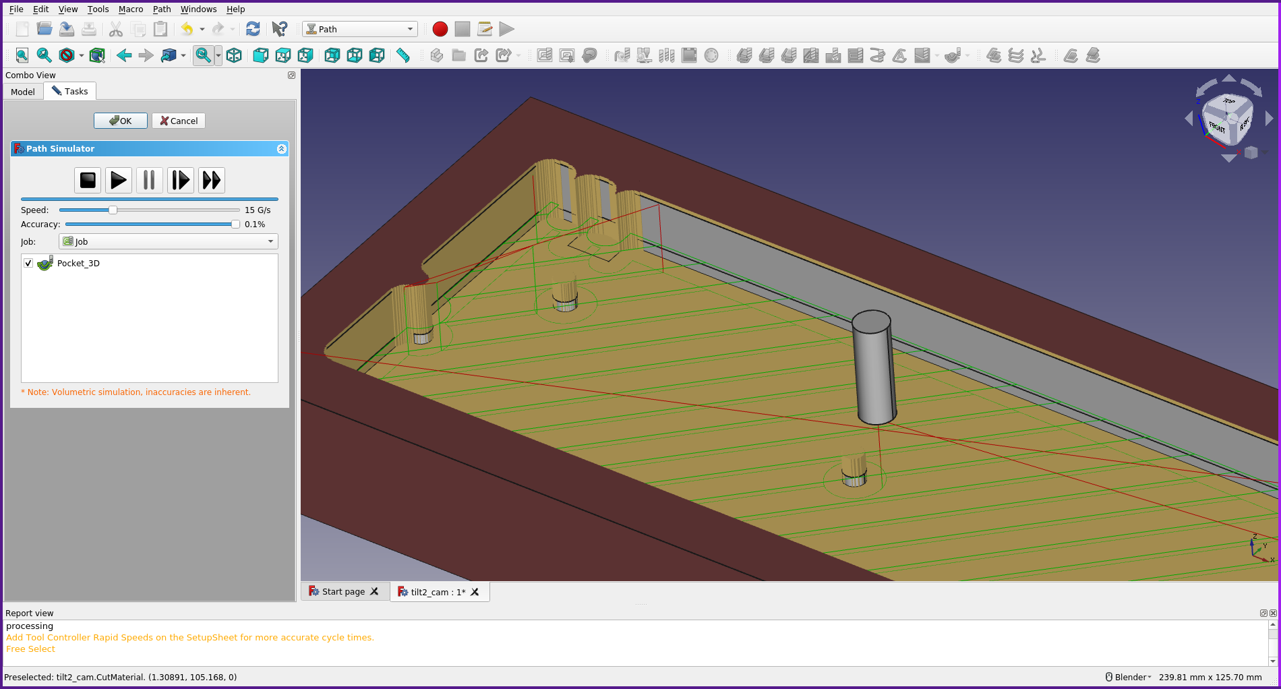The width and height of the screenshot is (1281, 689).
Task: Click the Refresh recompute icon
Action: pos(253,29)
